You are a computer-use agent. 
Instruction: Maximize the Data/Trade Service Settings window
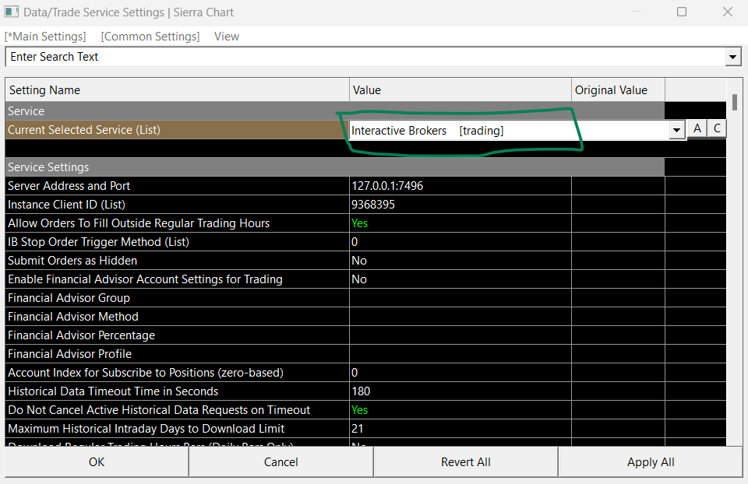[x=682, y=12]
